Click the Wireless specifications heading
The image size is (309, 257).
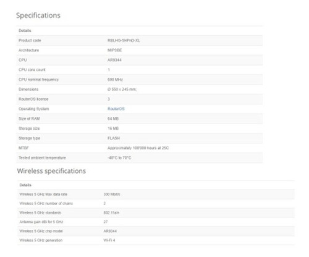[51, 171]
